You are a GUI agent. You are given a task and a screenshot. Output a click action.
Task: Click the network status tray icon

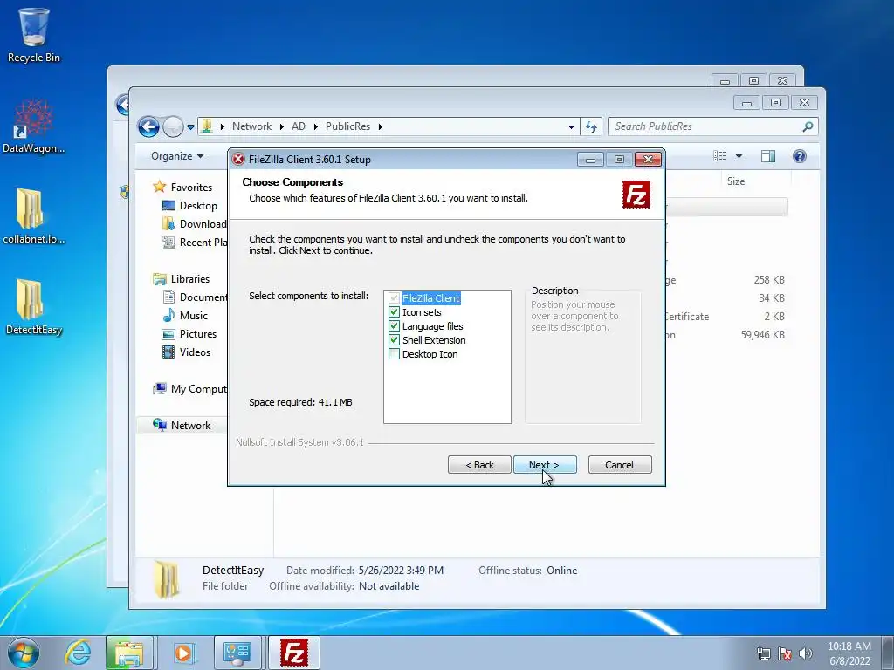pyautogui.click(x=763, y=653)
